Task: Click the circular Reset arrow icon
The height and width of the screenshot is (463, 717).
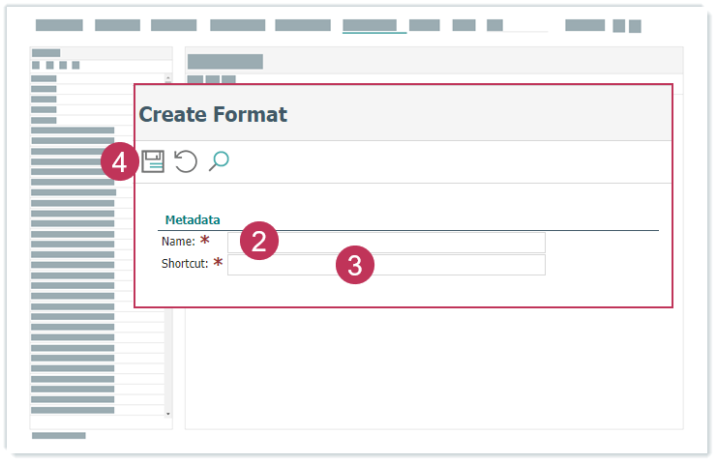Action: (186, 161)
